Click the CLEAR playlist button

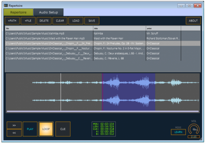(x=60, y=21)
